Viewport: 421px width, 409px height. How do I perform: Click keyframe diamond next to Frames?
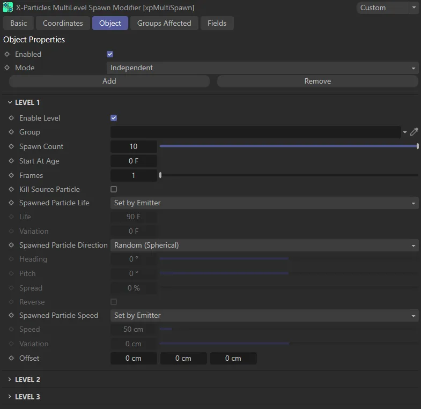pyautogui.click(x=11, y=175)
